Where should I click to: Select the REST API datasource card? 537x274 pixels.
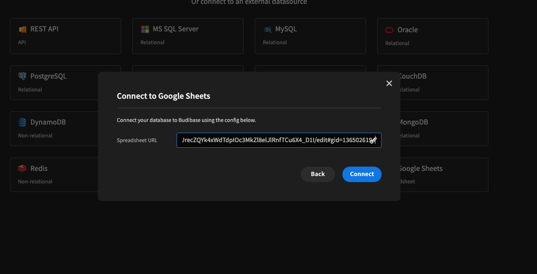(x=65, y=36)
